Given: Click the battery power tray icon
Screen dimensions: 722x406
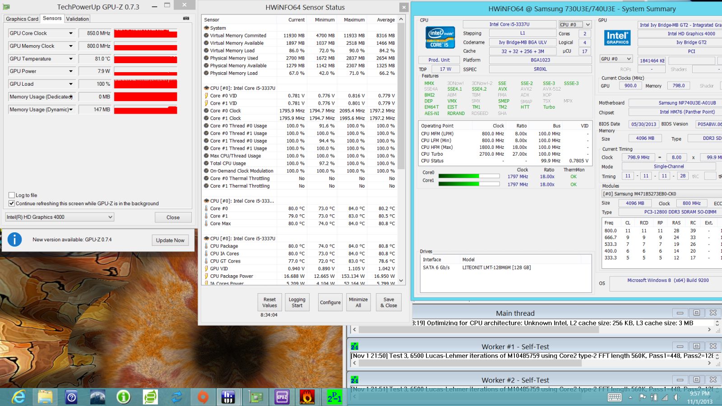Looking at the screenshot, I should (654, 397).
